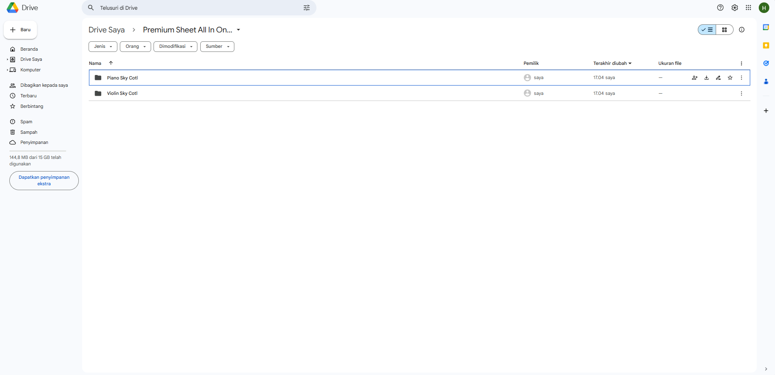
Task: Open the Google apps grid
Action: [x=748, y=8]
